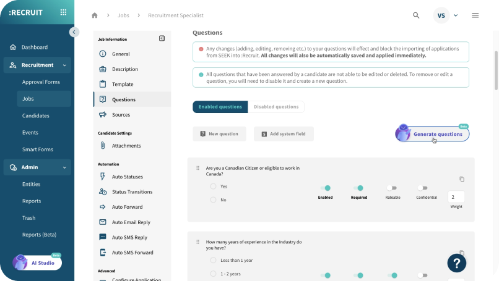Open Events in the sidebar
499x281 pixels.
[x=30, y=132]
